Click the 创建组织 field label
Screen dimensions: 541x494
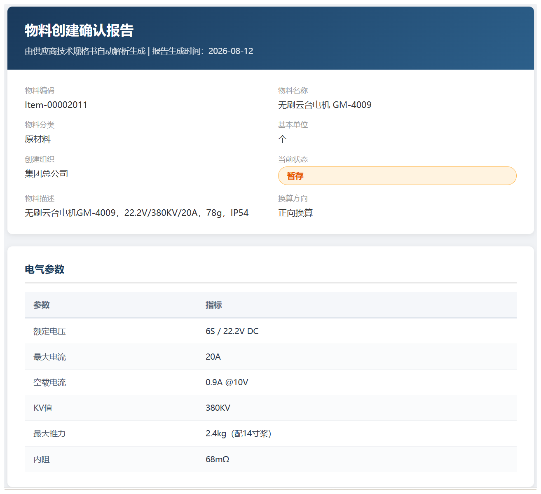[40, 159]
